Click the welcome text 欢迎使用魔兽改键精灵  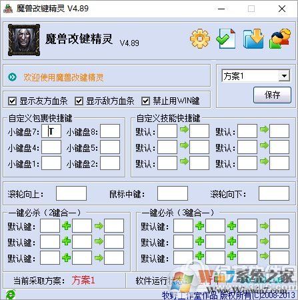point(63,77)
